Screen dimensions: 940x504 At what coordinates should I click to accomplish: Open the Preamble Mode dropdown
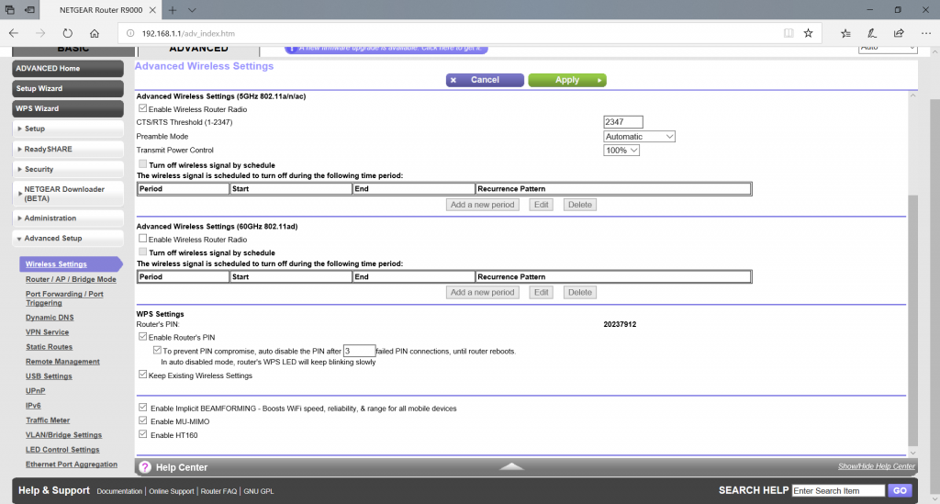click(x=639, y=136)
